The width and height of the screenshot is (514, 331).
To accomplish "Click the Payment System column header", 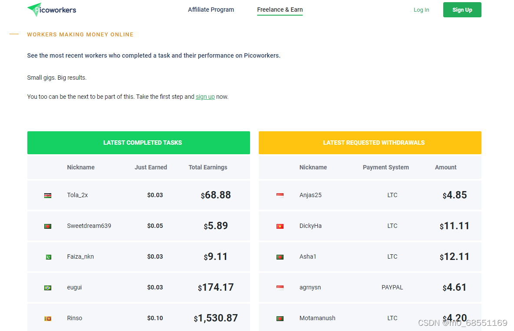I will point(386,168).
